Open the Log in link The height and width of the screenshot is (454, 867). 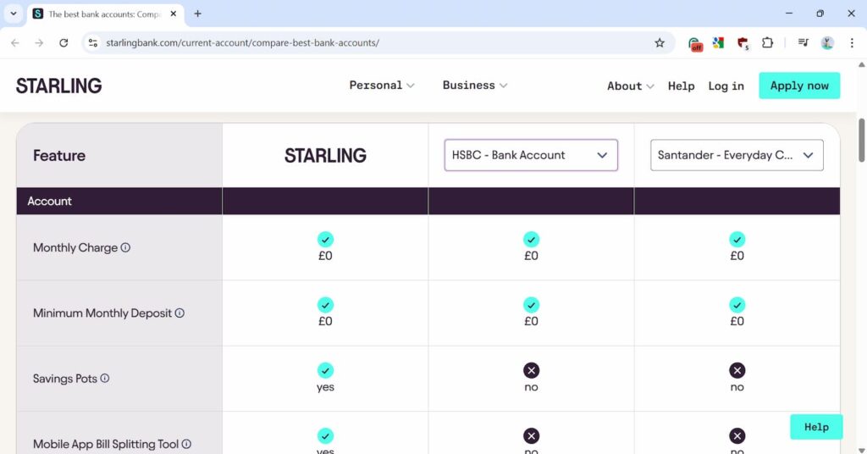(x=726, y=86)
